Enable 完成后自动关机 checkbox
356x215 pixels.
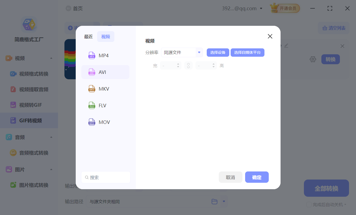309,205
